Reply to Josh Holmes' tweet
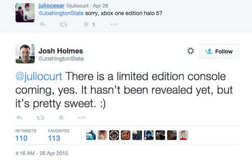252x167 pixels. (19, 117)
